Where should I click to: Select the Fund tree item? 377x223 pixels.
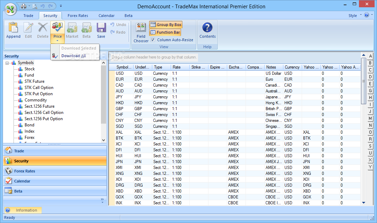(29, 75)
